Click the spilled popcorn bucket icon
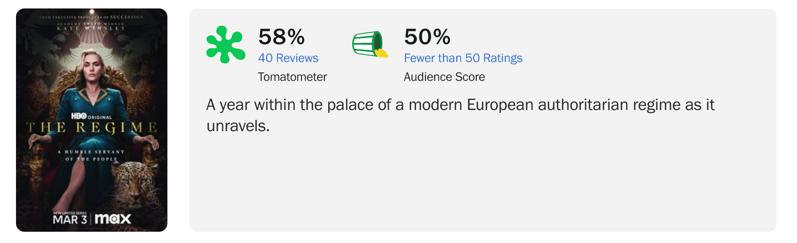This screenshot has height=243, width=797. pos(371,44)
